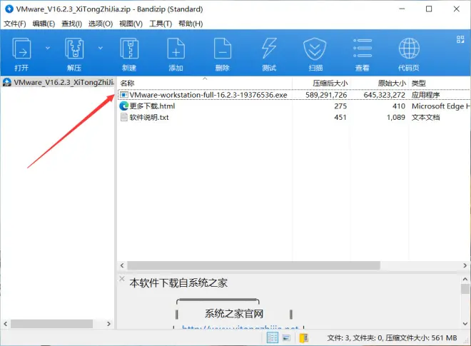Screen dimensions: 471x346
Task: Click the 系统之家官网 comment text
Action: pyautogui.click(x=234, y=314)
